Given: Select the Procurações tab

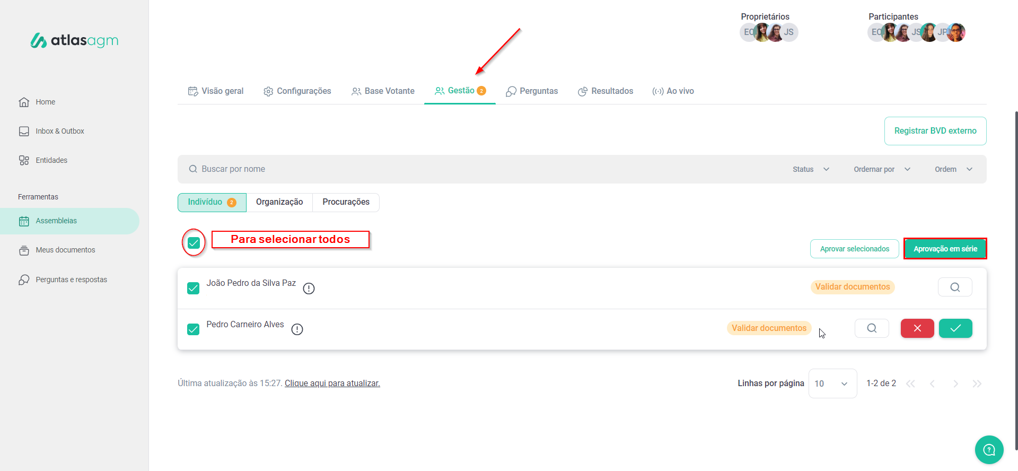Looking at the screenshot, I should pyautogui.click(x=346, y=202).
